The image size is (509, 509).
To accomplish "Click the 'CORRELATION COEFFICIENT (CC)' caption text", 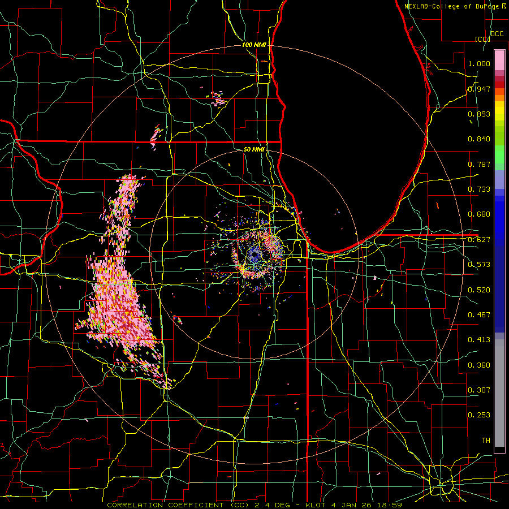I will point(178,505).
